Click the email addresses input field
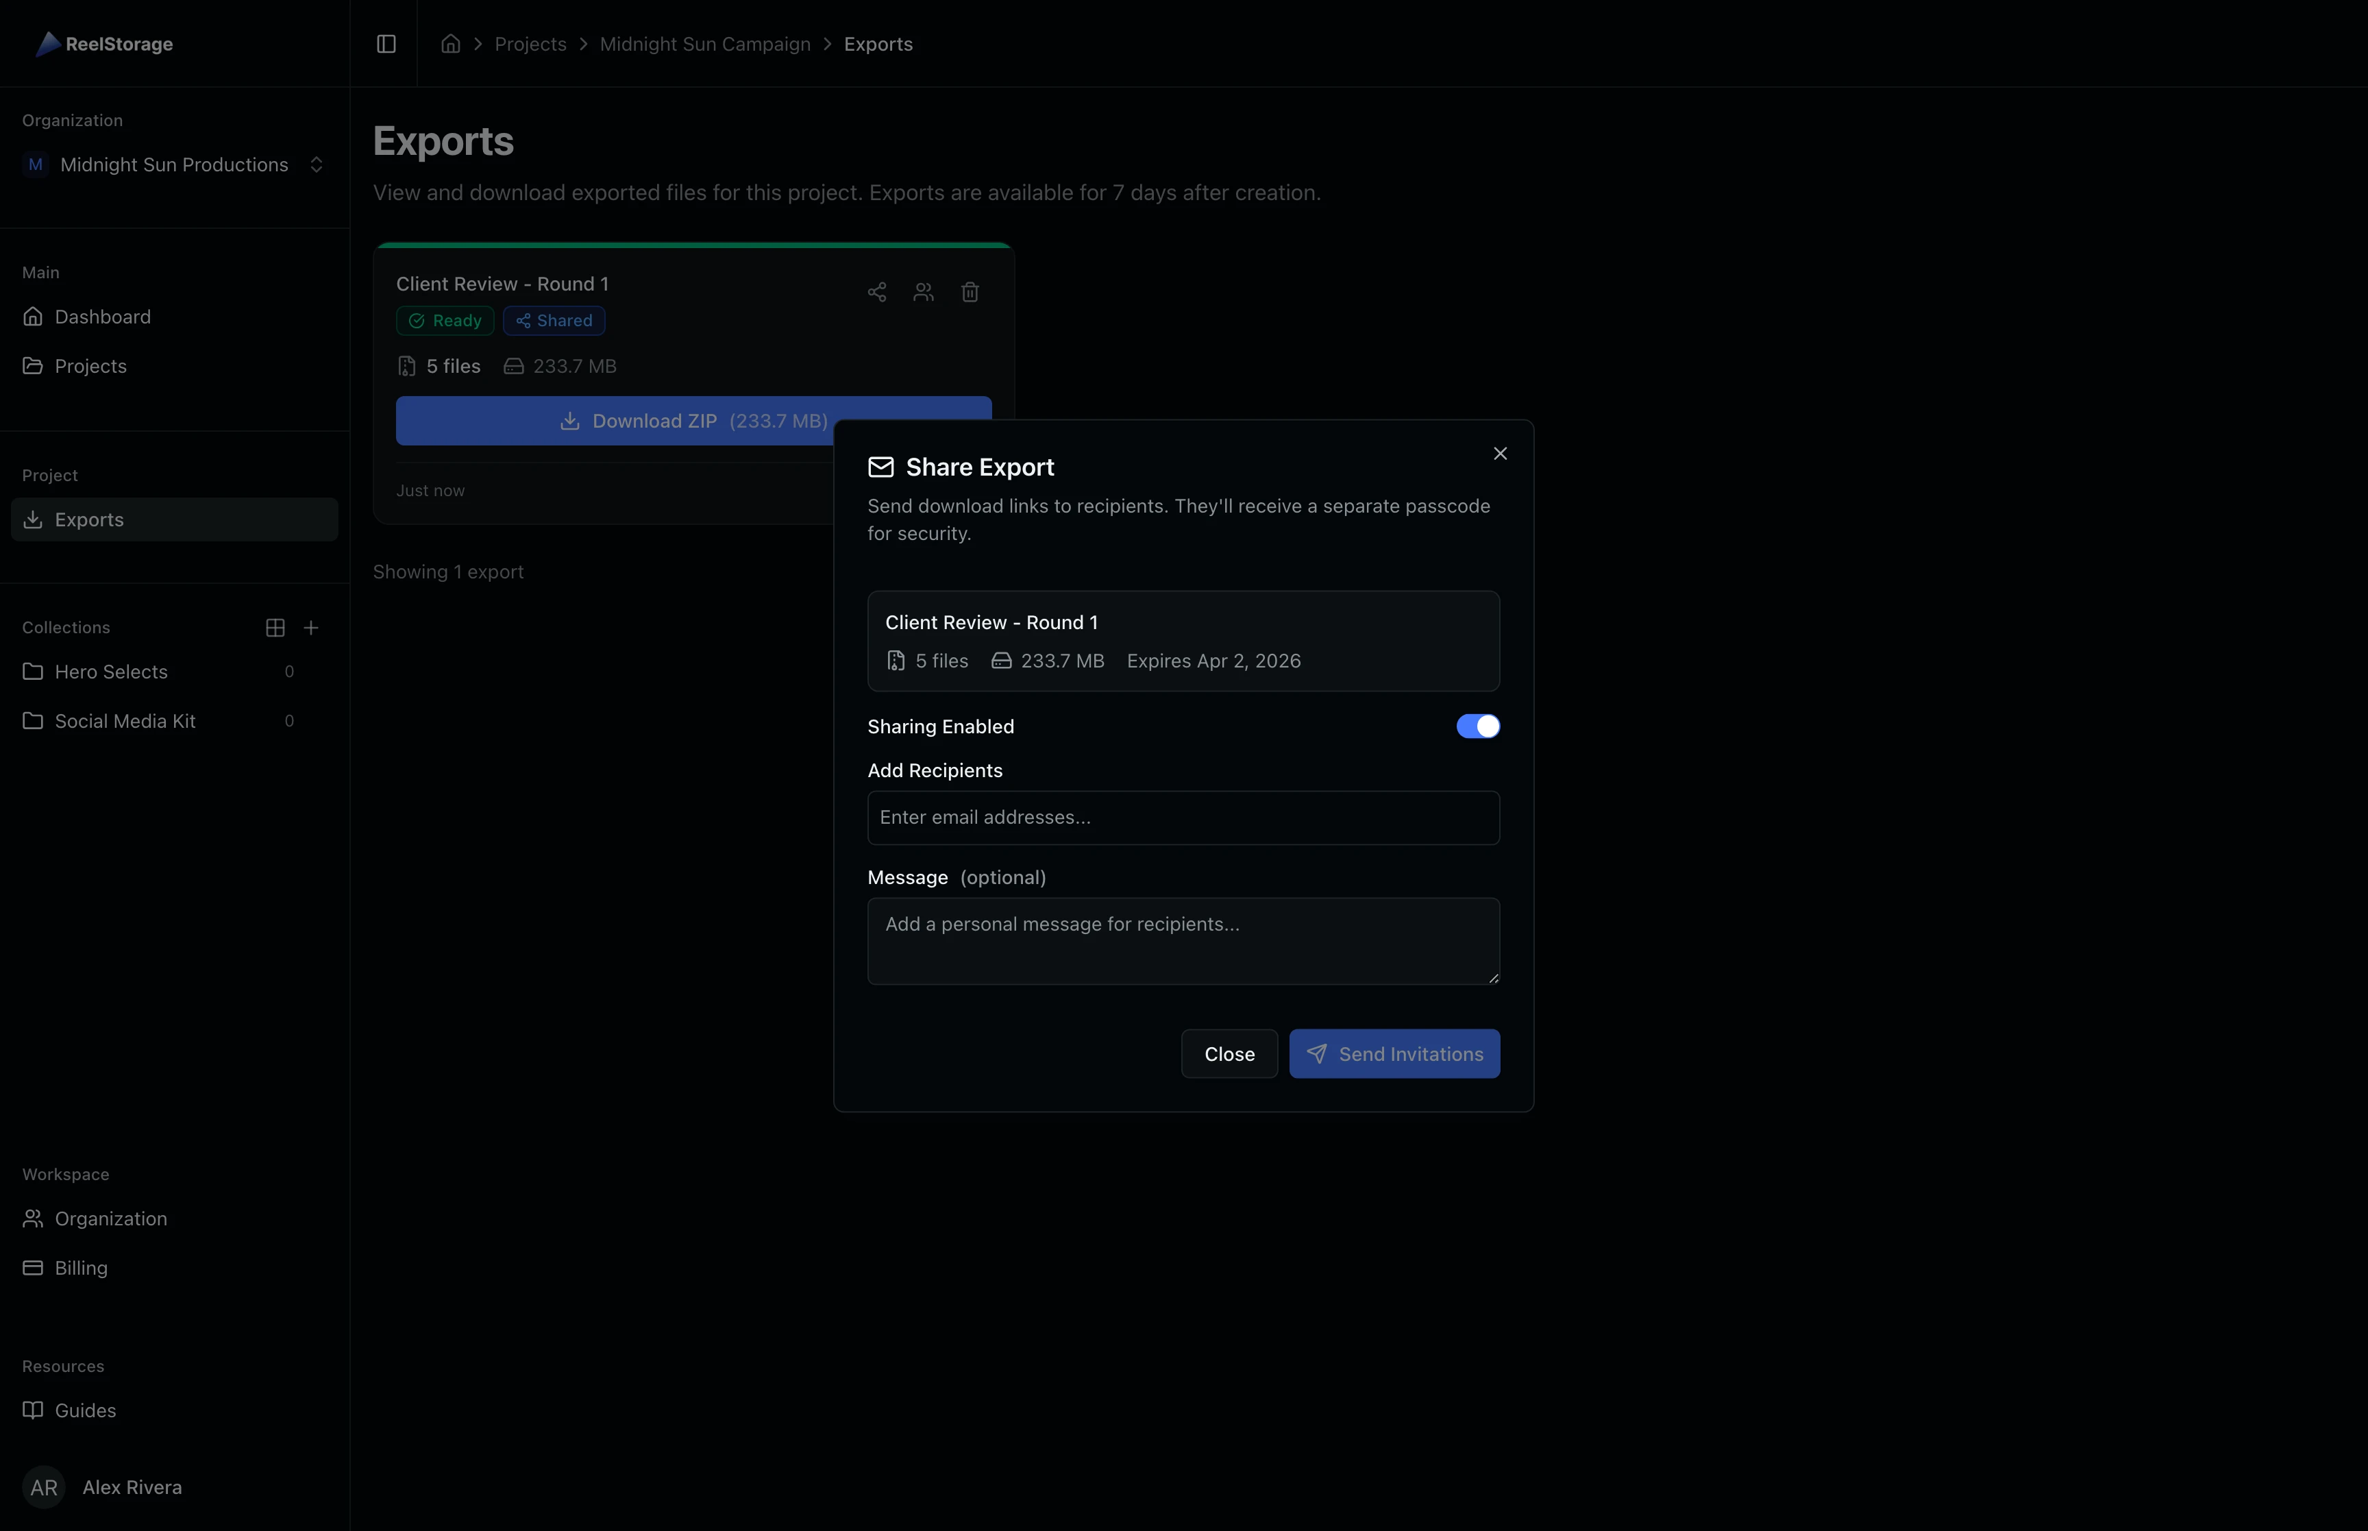 1181,817
